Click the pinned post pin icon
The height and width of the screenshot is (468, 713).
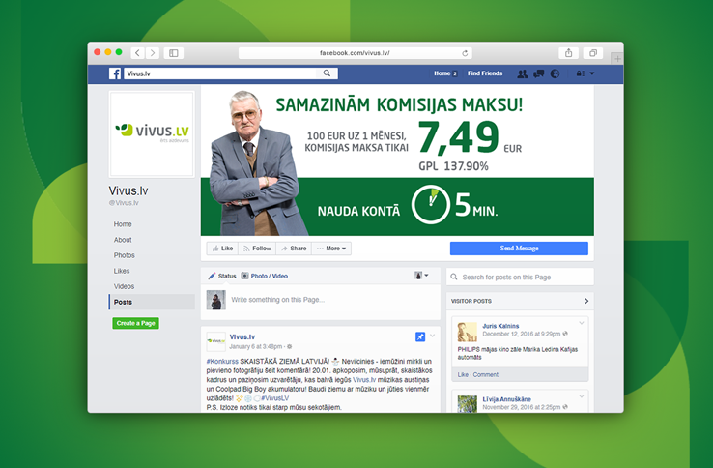(420, 336)
